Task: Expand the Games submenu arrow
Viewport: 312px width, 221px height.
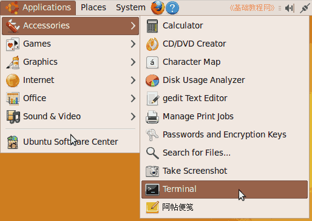Action: [133, 44]
